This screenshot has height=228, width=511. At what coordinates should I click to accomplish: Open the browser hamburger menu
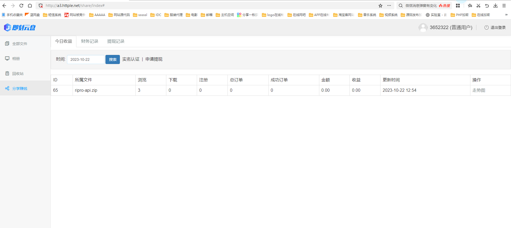[504, 6]
